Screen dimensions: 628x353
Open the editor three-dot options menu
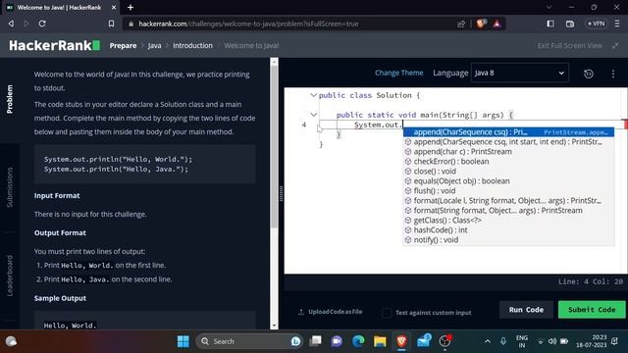(612, 74)
